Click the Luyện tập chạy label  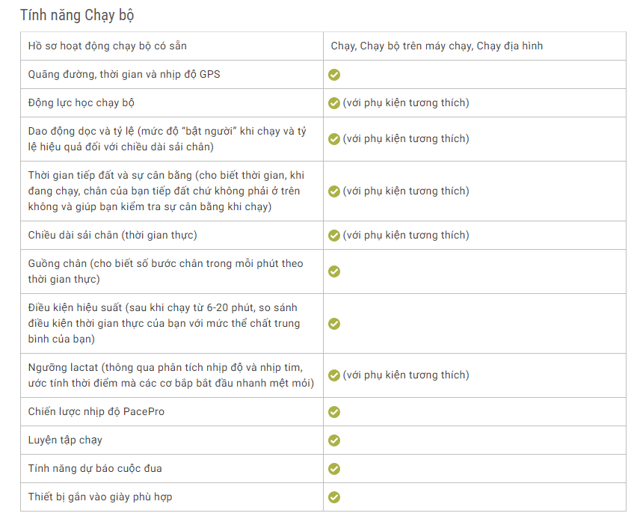click(x=65, y=440)
